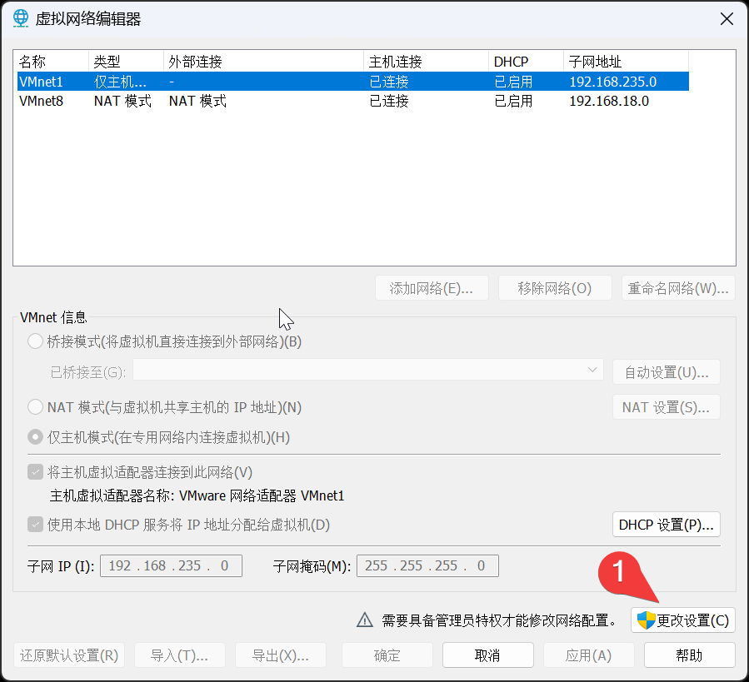Select the VMnet8 row
This screenshot has height=682, width=749.
point(353,101)
